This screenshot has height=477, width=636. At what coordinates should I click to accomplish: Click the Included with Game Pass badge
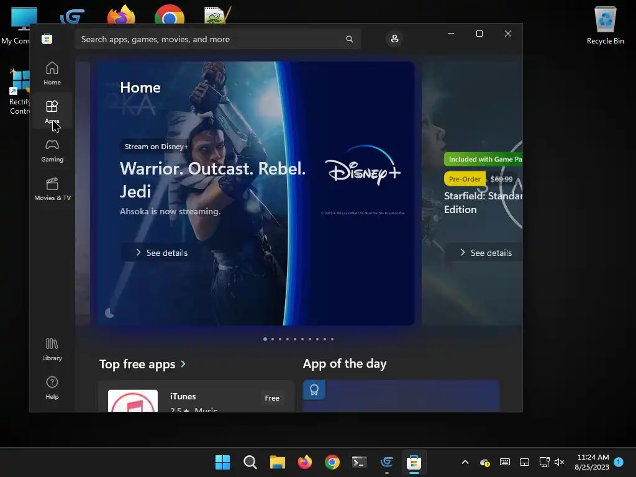click(483, 160)
